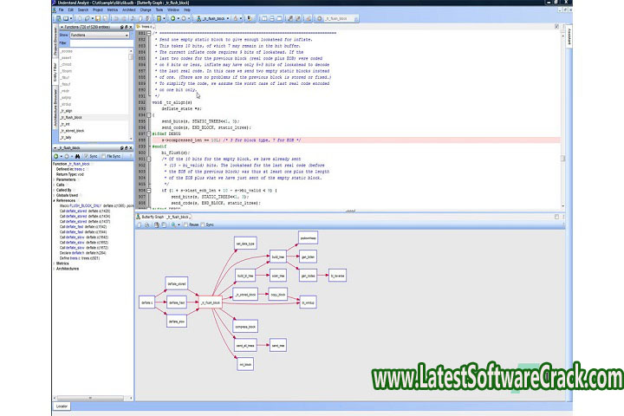Viewport: 624px width, 416px height.
Task: Click green back arrow in Information Browser toolbar
Action: click(56, 156)
